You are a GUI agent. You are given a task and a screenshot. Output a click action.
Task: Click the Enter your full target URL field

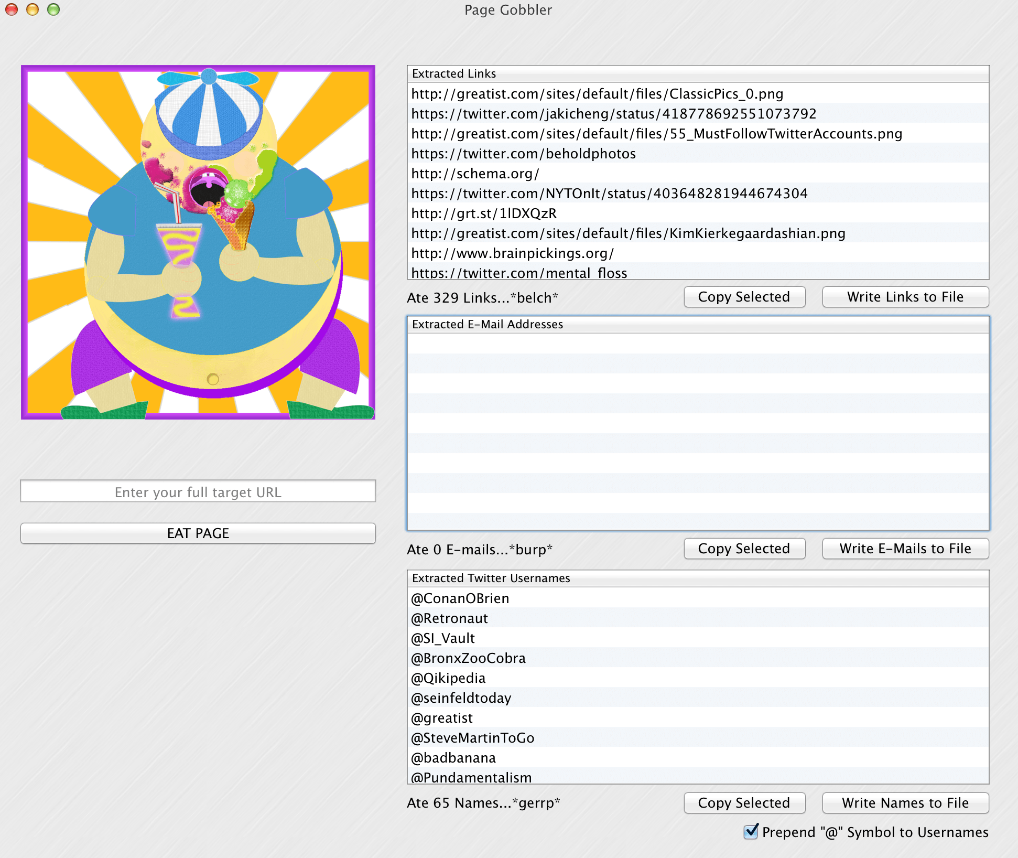[x=198, y=492]
